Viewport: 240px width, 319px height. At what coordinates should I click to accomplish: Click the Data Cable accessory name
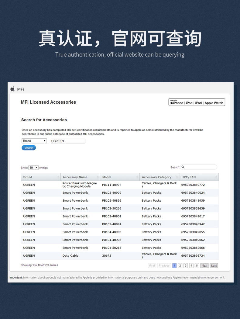pos(70,255)
